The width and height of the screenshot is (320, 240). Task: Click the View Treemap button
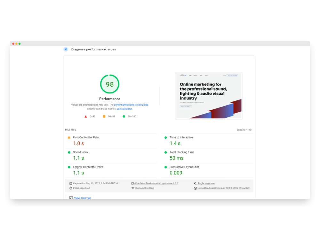(80, 197)
